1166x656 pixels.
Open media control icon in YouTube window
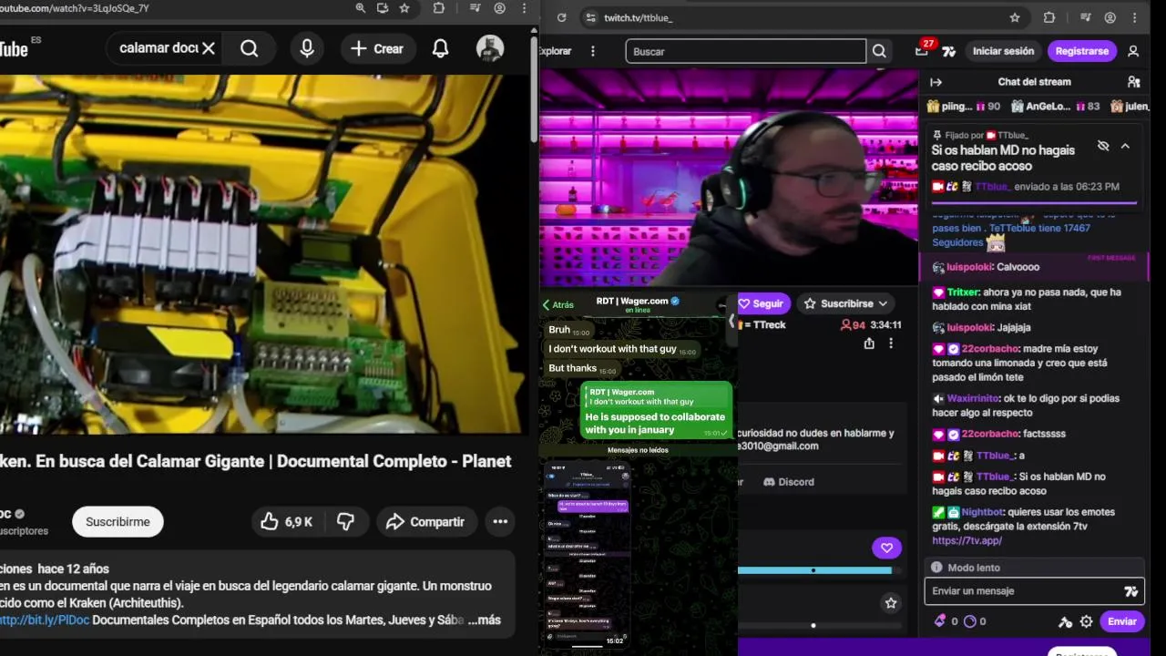tap(476, 8)
